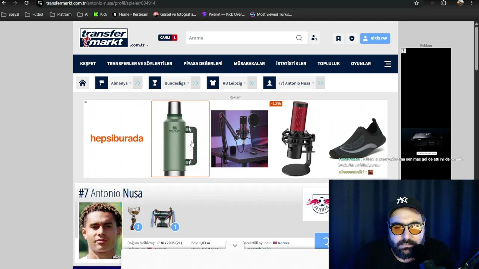
Task: Click Antonio Nusa's profile photo
Action: click(100, 231)
